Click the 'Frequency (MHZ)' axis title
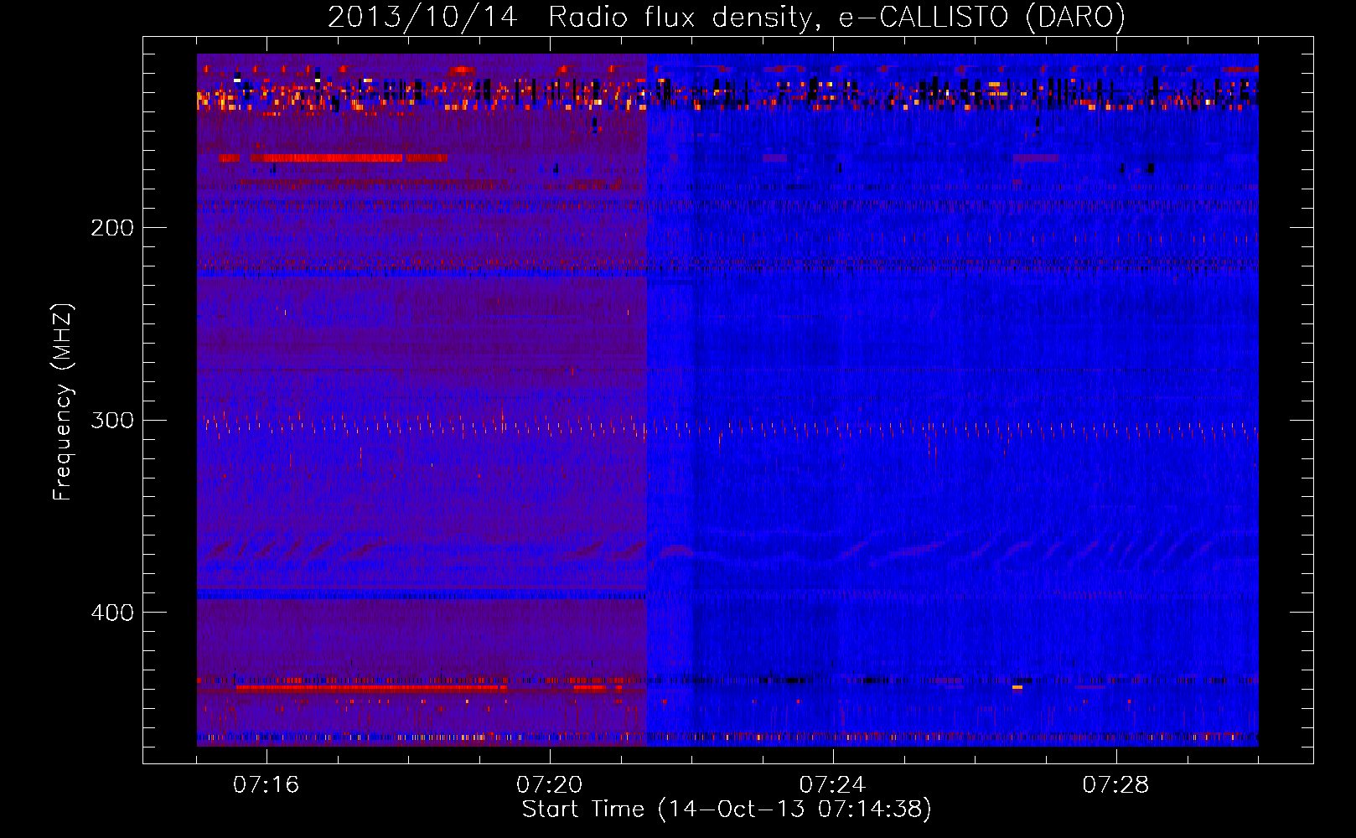 (64, 401)
